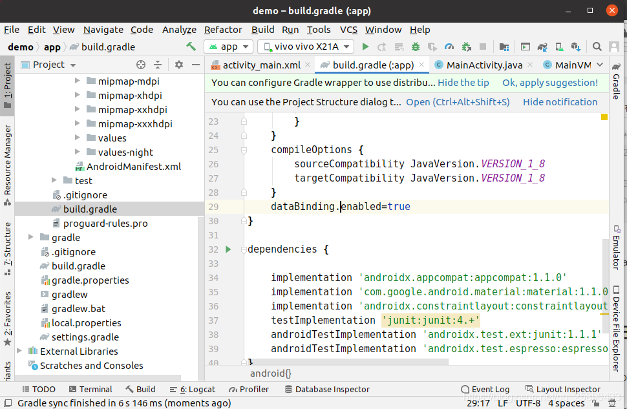This screenshot has height=409, width=627.
Task: Click Apply Changes and Restart Activity icon
Action: (x=382, y=47)
